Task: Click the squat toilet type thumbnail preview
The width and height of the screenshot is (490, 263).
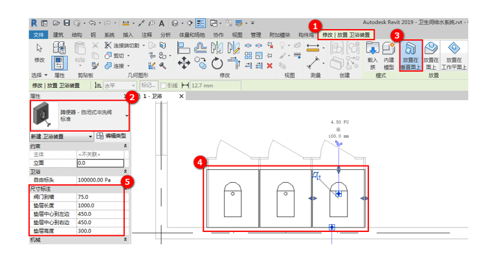Action: click(44, 115)
